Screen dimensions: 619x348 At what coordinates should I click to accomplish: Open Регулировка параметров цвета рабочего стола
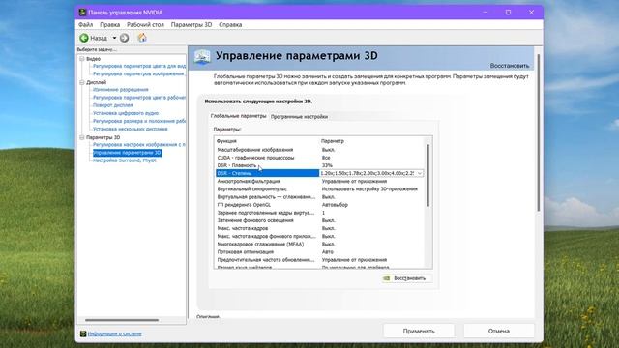(x=139, y=98)
